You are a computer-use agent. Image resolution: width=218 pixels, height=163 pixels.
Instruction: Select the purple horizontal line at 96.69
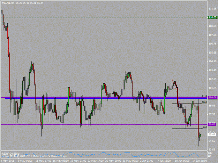[x=104, y=124]
